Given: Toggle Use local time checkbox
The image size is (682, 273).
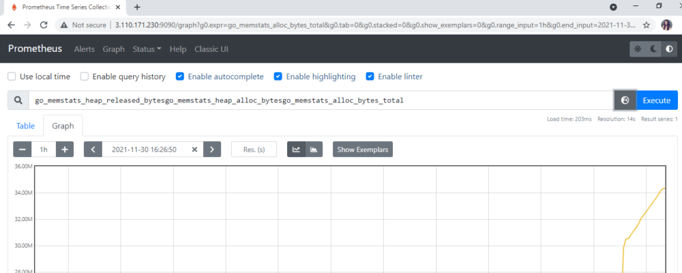Looking at the screenshot, I should pos(12,77).
